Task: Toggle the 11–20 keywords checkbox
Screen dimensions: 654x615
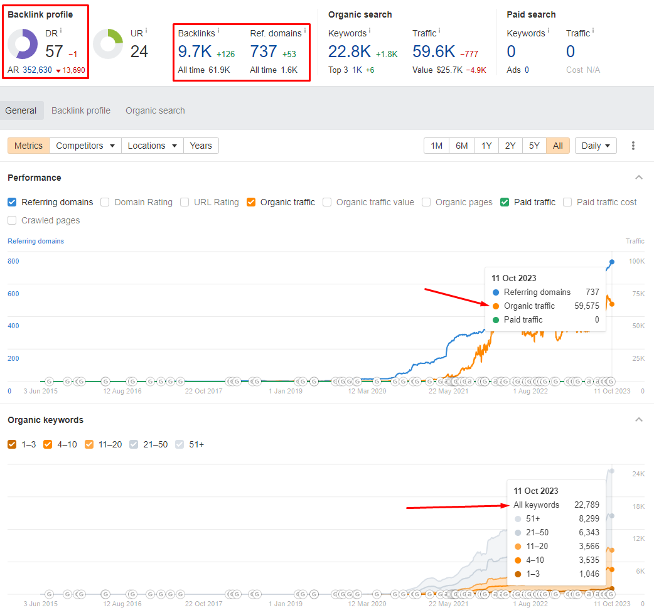Action: [x=89, y=444]
